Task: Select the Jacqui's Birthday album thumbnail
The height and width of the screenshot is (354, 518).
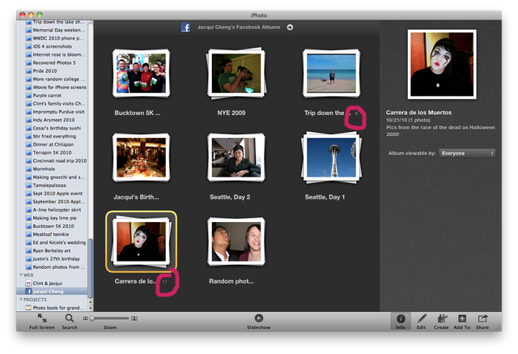Action: [x=141, y=158]
